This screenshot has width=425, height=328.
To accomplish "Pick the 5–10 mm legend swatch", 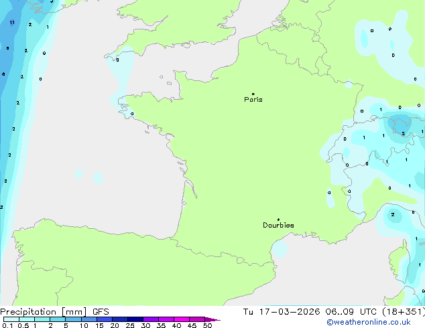I will (x=73, y=319).
